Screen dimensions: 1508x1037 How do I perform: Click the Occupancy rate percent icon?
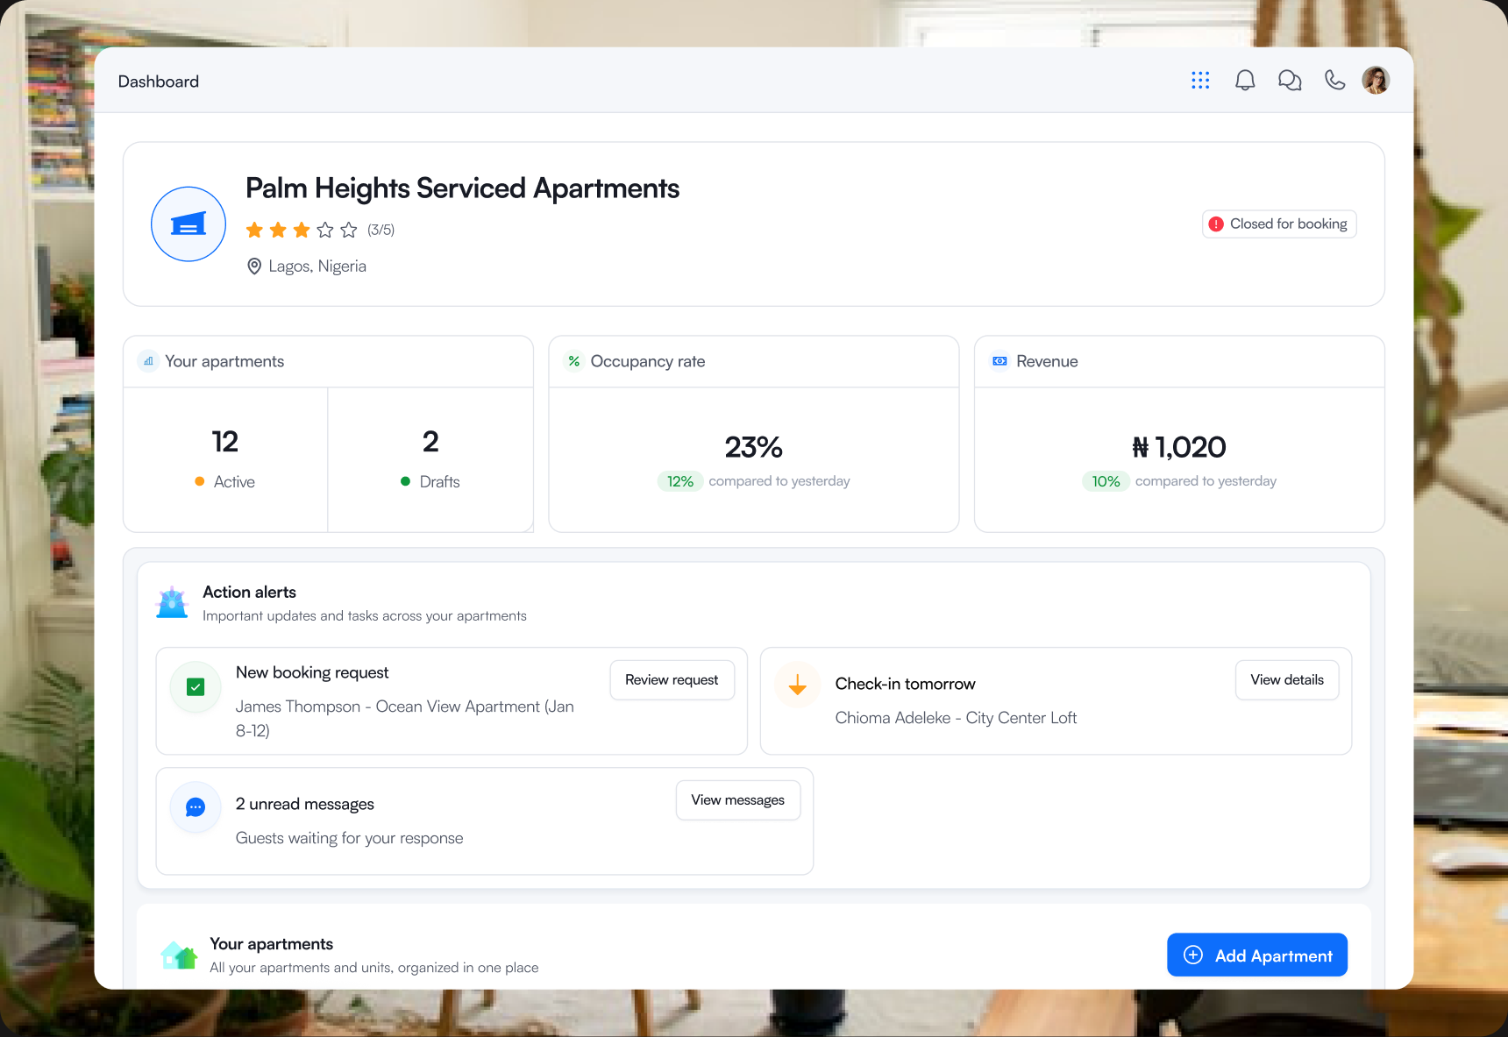[574, 361]
